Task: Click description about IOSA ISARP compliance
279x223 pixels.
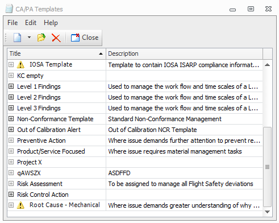Action: (x=184, y=65)
